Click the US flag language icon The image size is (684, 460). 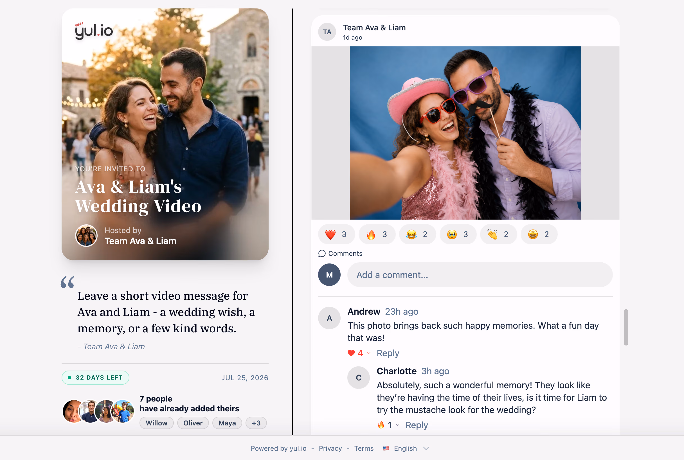[386, 448]
